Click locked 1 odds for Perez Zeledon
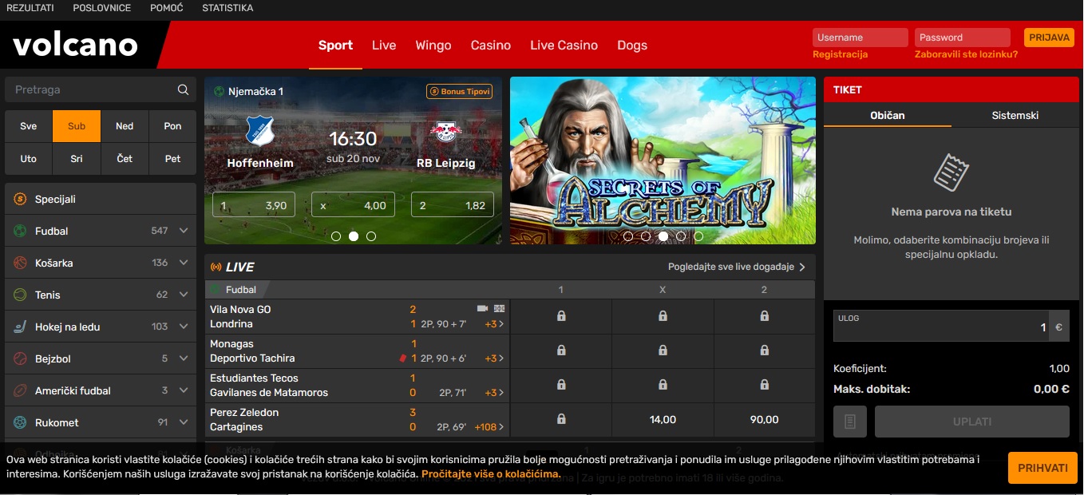Viewport: 1084px width, 495px height. pos(561,419)
